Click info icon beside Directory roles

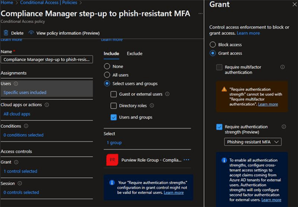click(x=152, y=105)
